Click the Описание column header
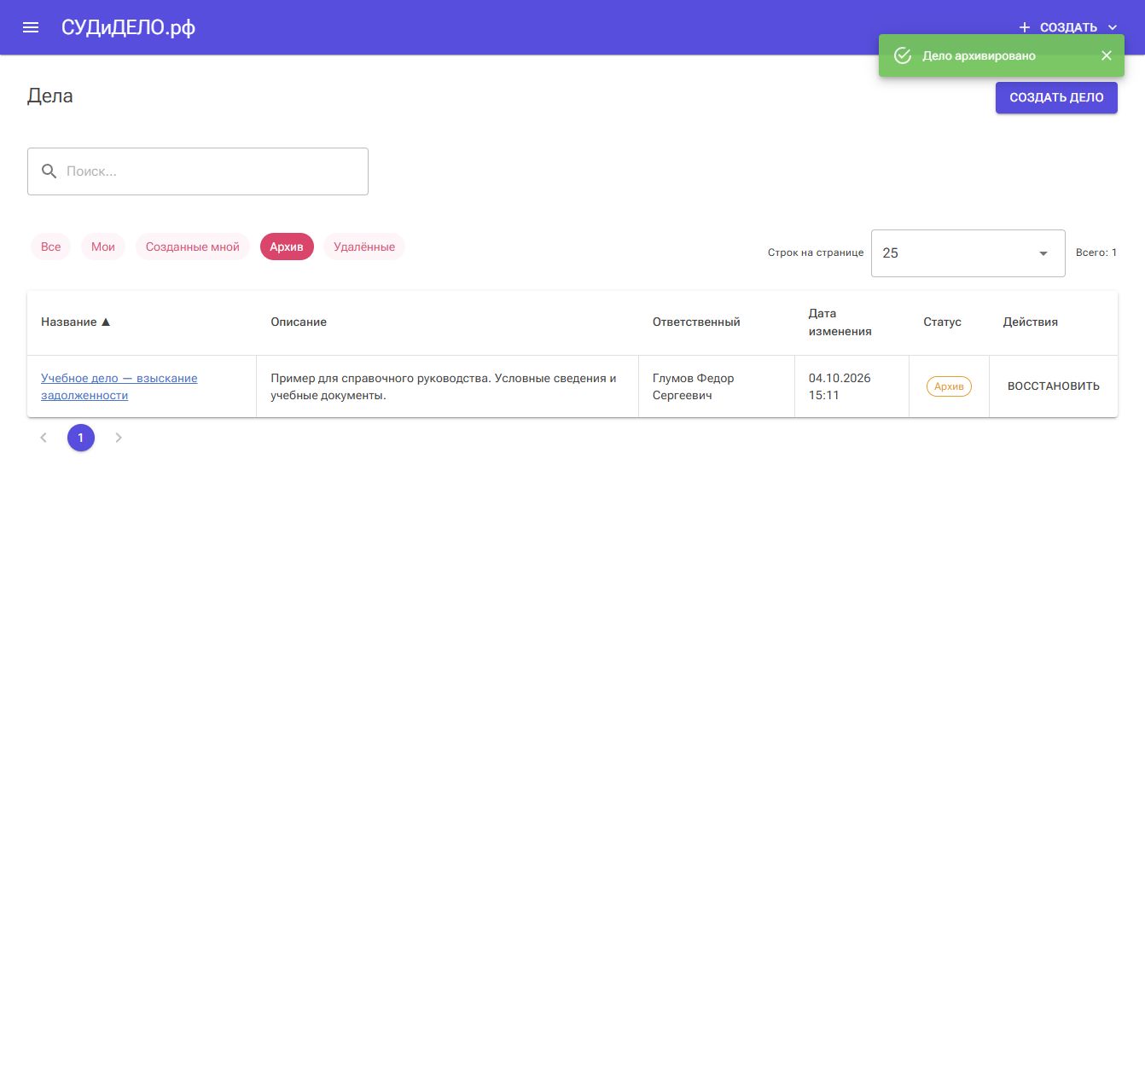Image resolution: width=1145 pixels, height=1068 pixels. pyautogui.click(x=299, y=322)
